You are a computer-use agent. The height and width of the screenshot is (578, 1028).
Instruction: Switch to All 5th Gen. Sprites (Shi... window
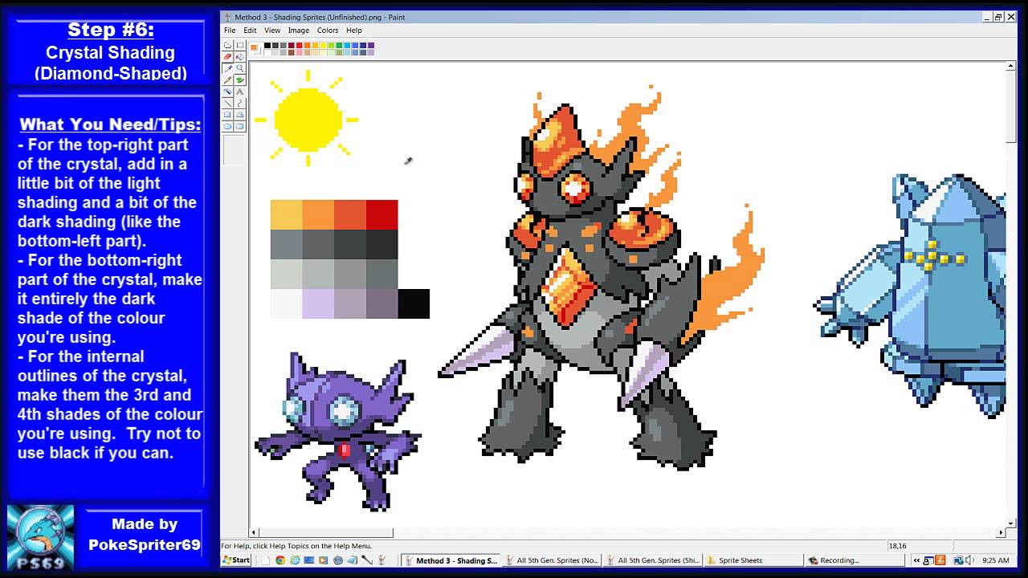(x=655, y=560)
